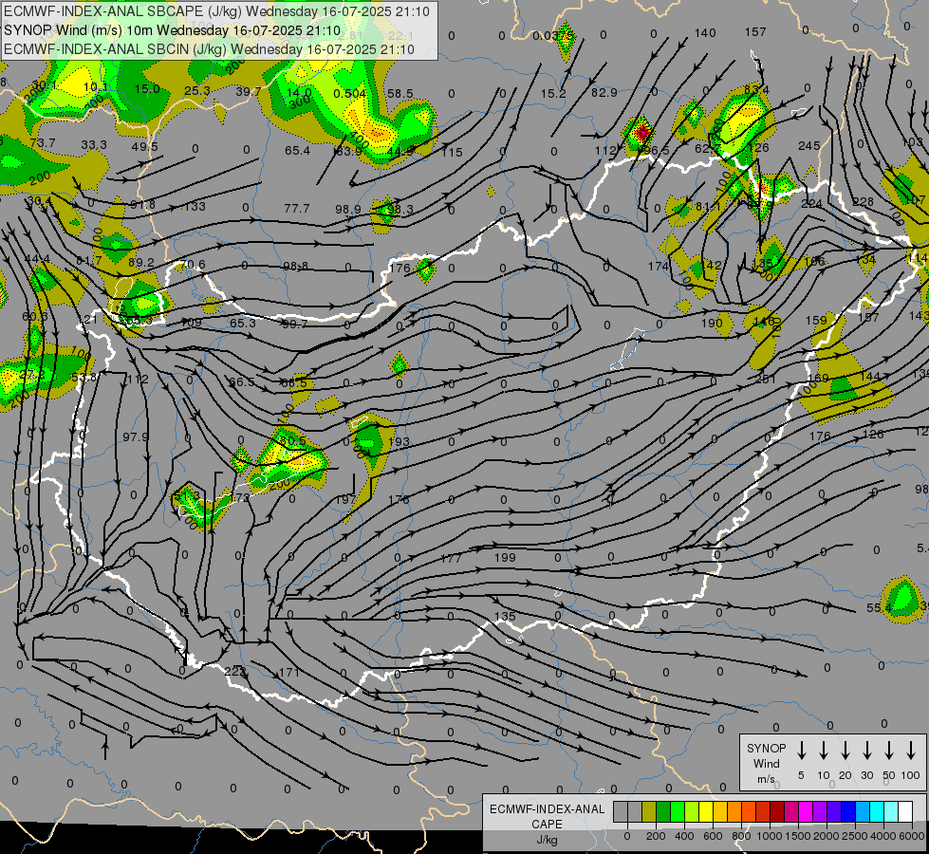
Task: Click the map value 171
Action: pyautogui.click(x=288, y=672)
